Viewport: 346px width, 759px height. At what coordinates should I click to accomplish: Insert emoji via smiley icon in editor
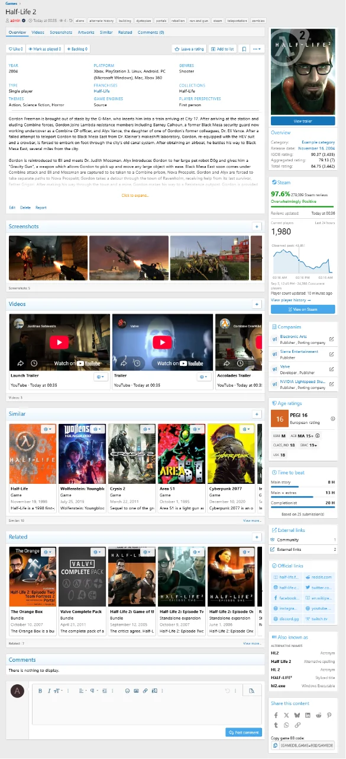point(127,691)
